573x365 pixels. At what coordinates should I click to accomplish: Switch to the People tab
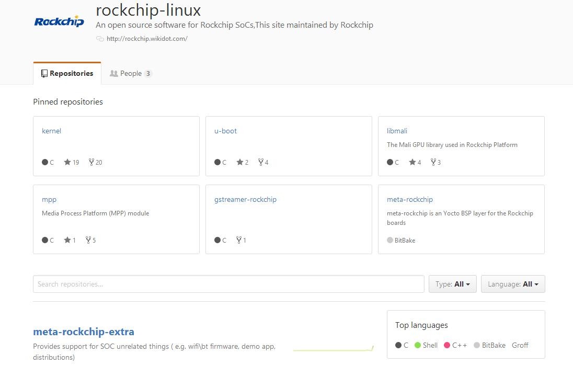[131, 73]
